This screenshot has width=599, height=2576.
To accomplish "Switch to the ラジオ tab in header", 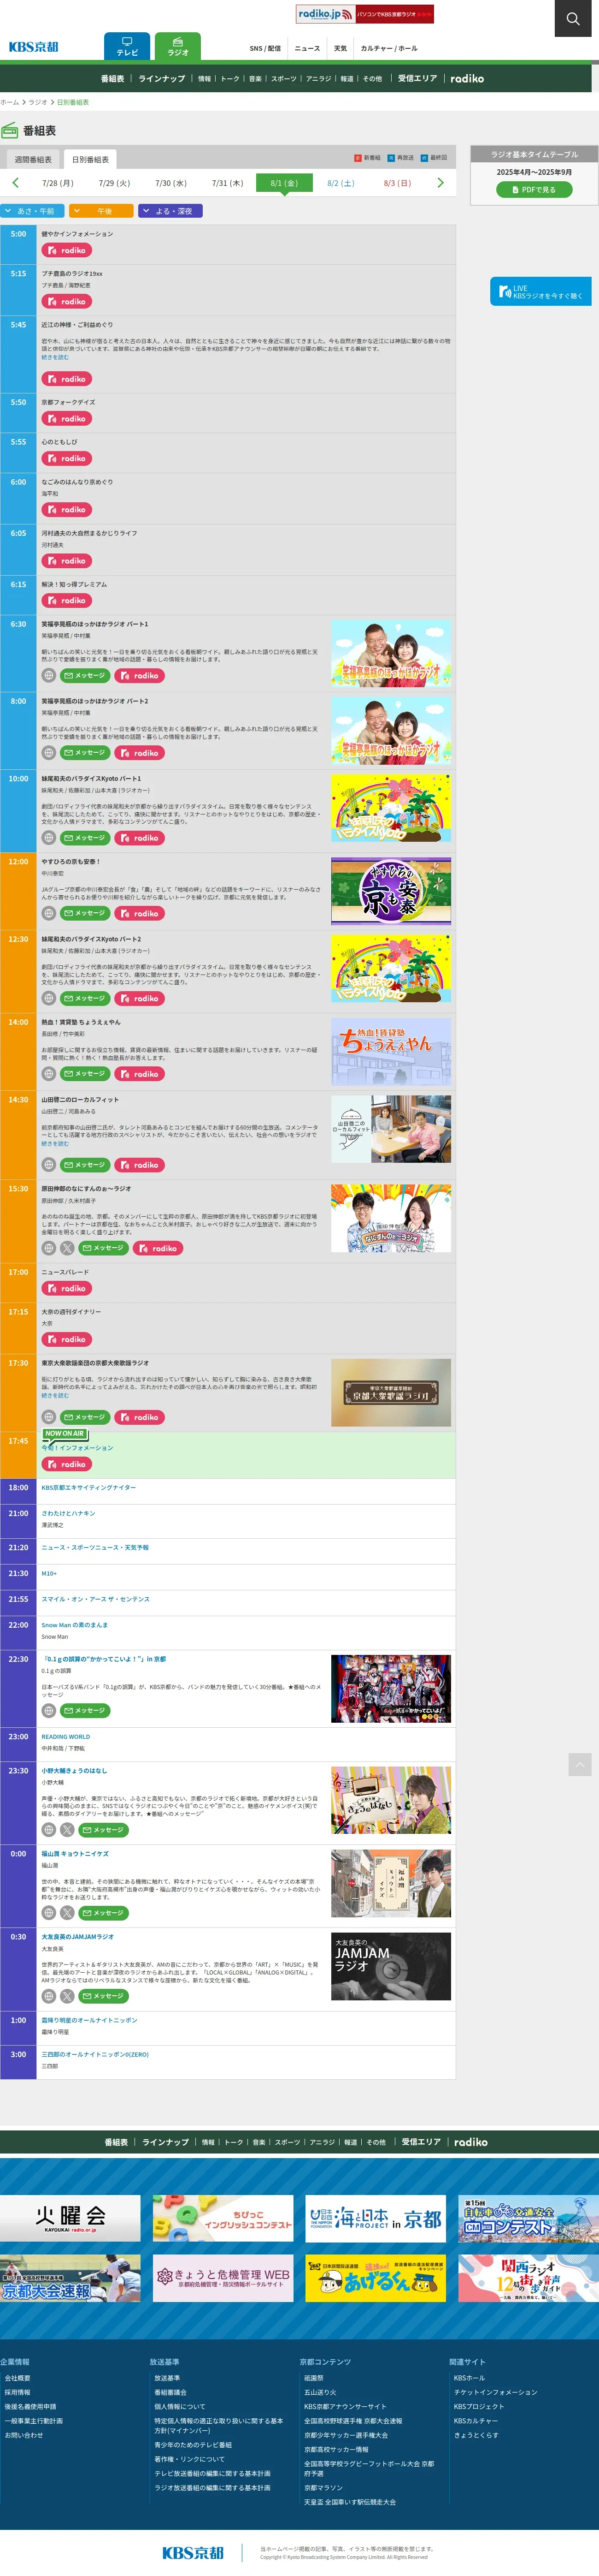I will (x=178, y=46).
